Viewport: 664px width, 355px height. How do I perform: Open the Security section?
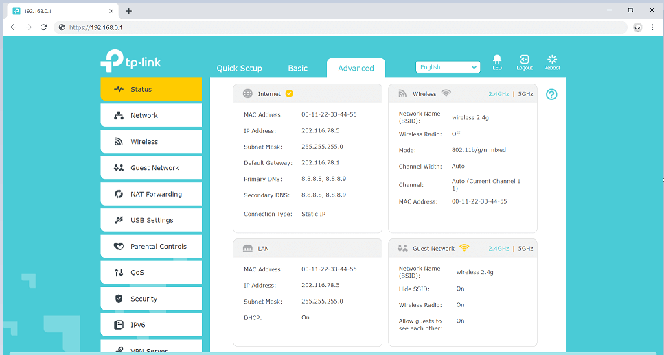(x=151, y=299)
